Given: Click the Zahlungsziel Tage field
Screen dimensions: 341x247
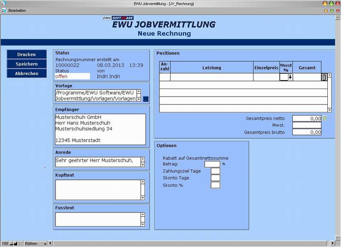Looking at the screenshot, I should [x=215, y=171].
